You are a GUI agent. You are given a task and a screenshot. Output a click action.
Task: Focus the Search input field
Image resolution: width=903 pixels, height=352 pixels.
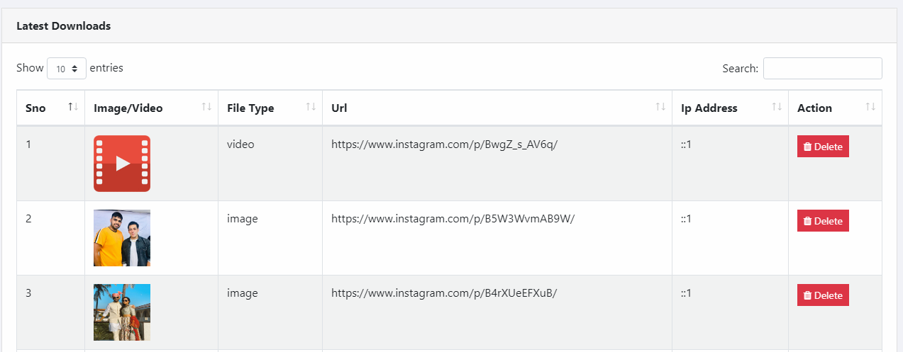tap(823, 69)
